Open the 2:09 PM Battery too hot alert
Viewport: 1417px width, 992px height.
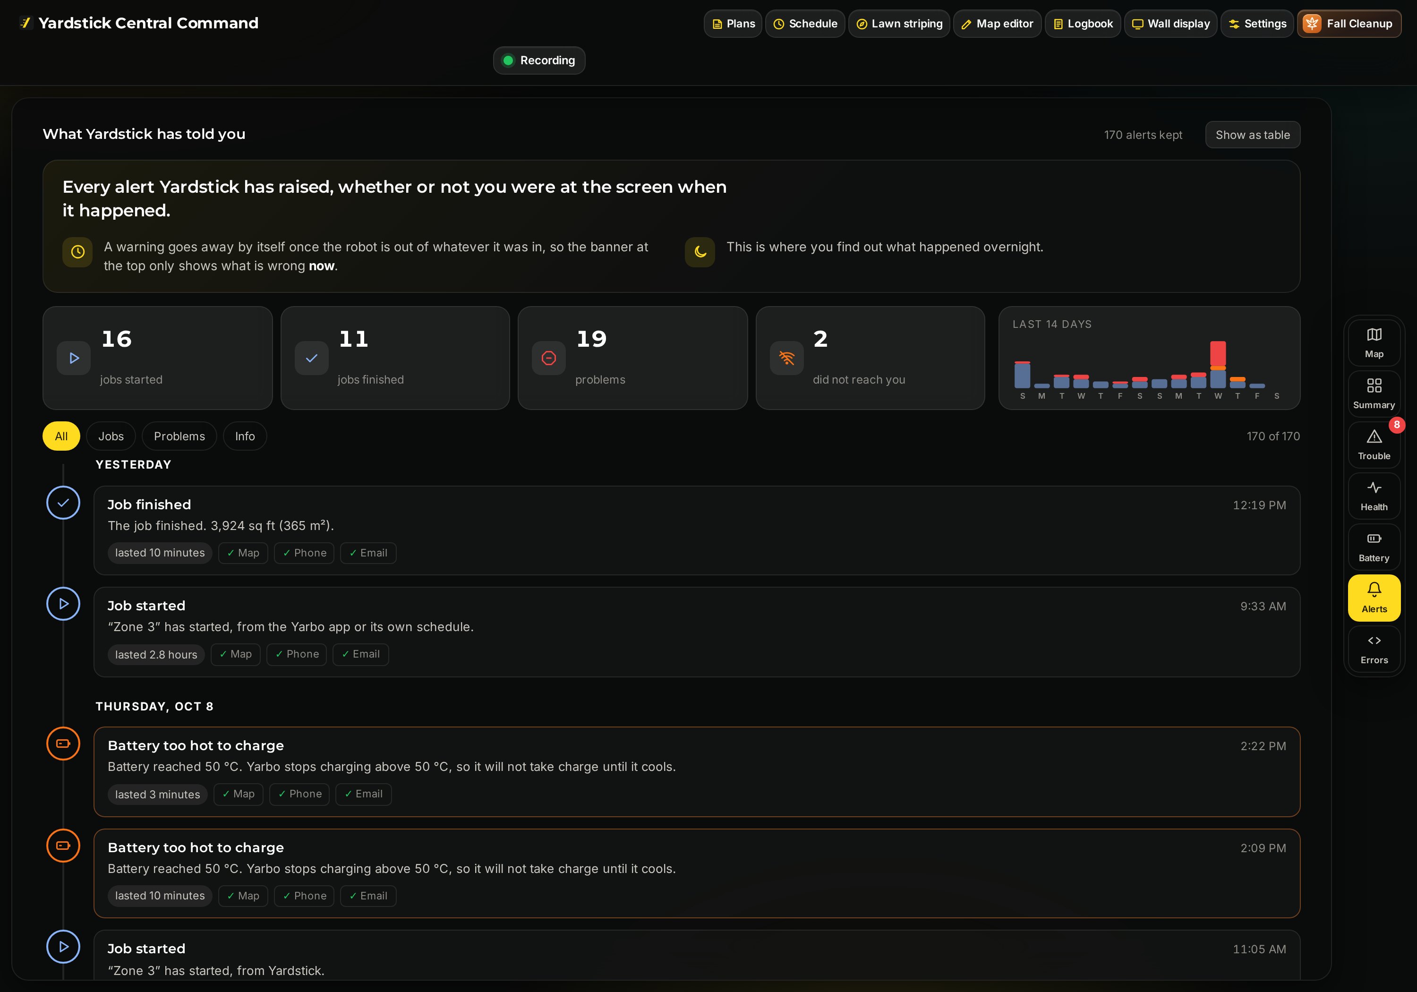point(697,873)
